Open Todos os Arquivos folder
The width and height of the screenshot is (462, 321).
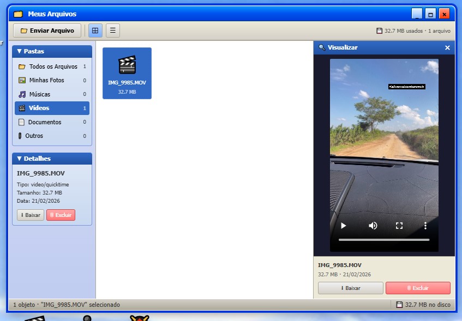(x=52, y=66)
